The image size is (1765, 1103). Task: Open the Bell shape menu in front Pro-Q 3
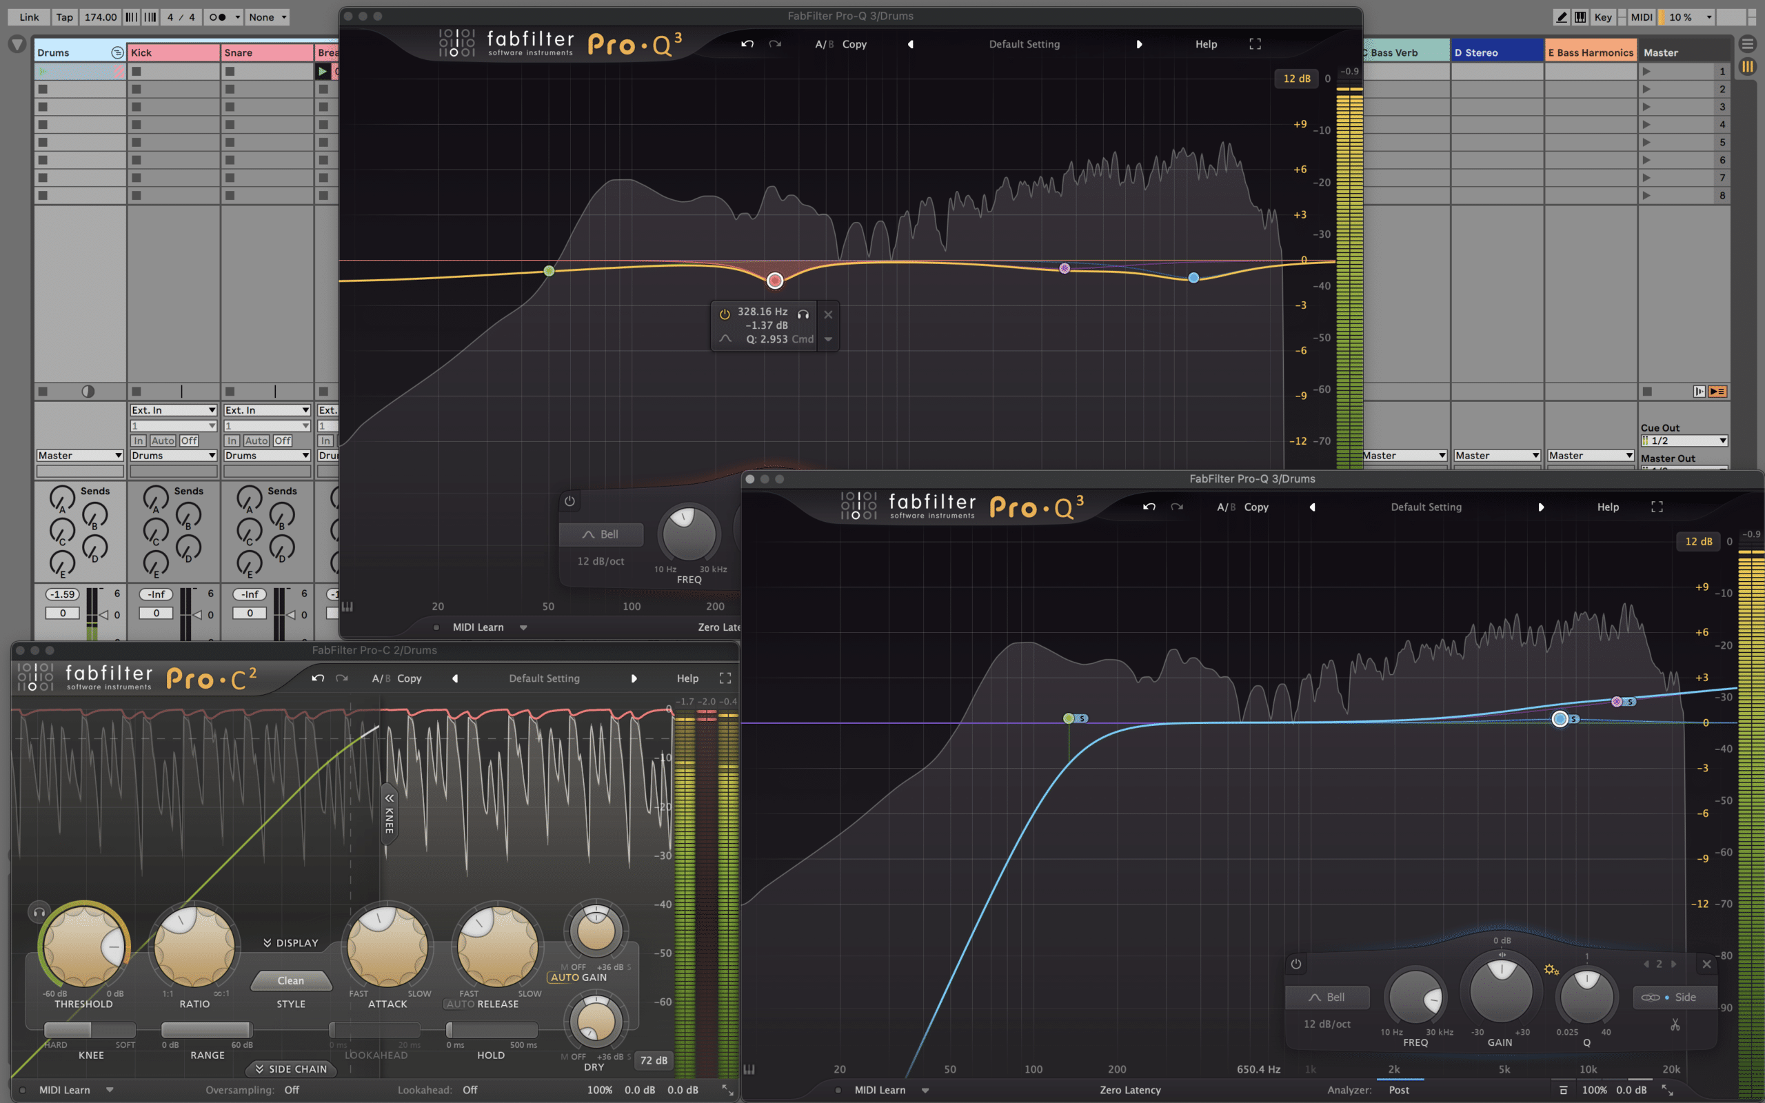pos(1327,998)
